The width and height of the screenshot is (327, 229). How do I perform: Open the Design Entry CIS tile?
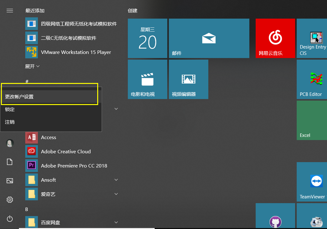[x=312, y=38]
